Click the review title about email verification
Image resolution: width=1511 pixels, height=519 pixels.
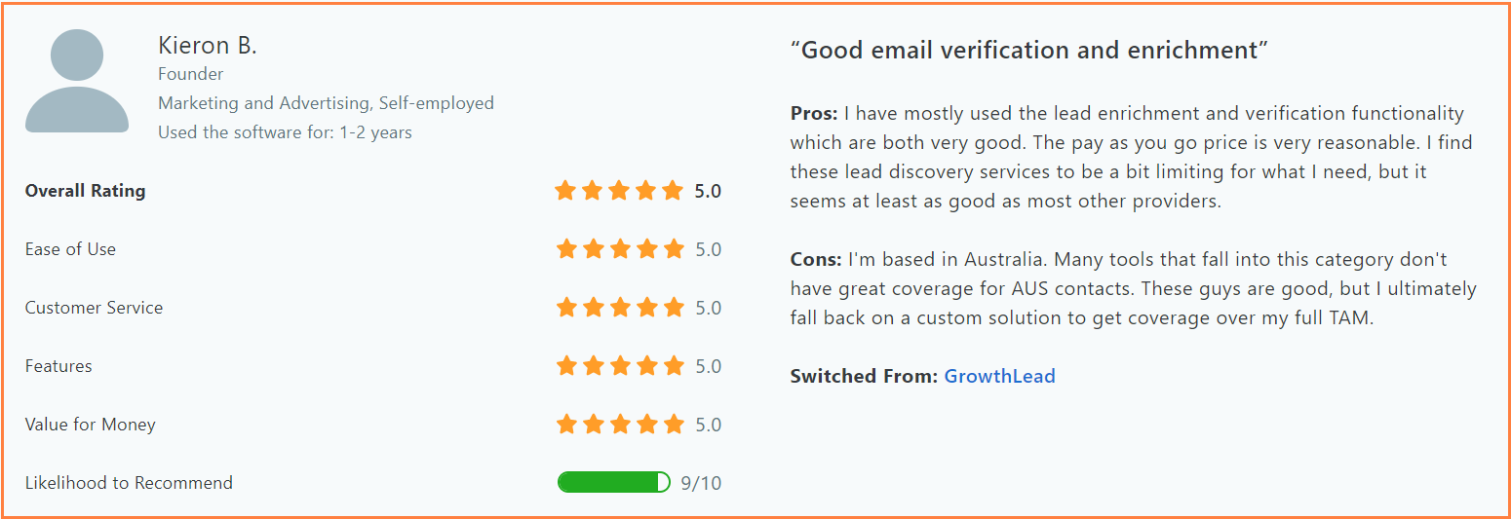(x=1028, y=51)
